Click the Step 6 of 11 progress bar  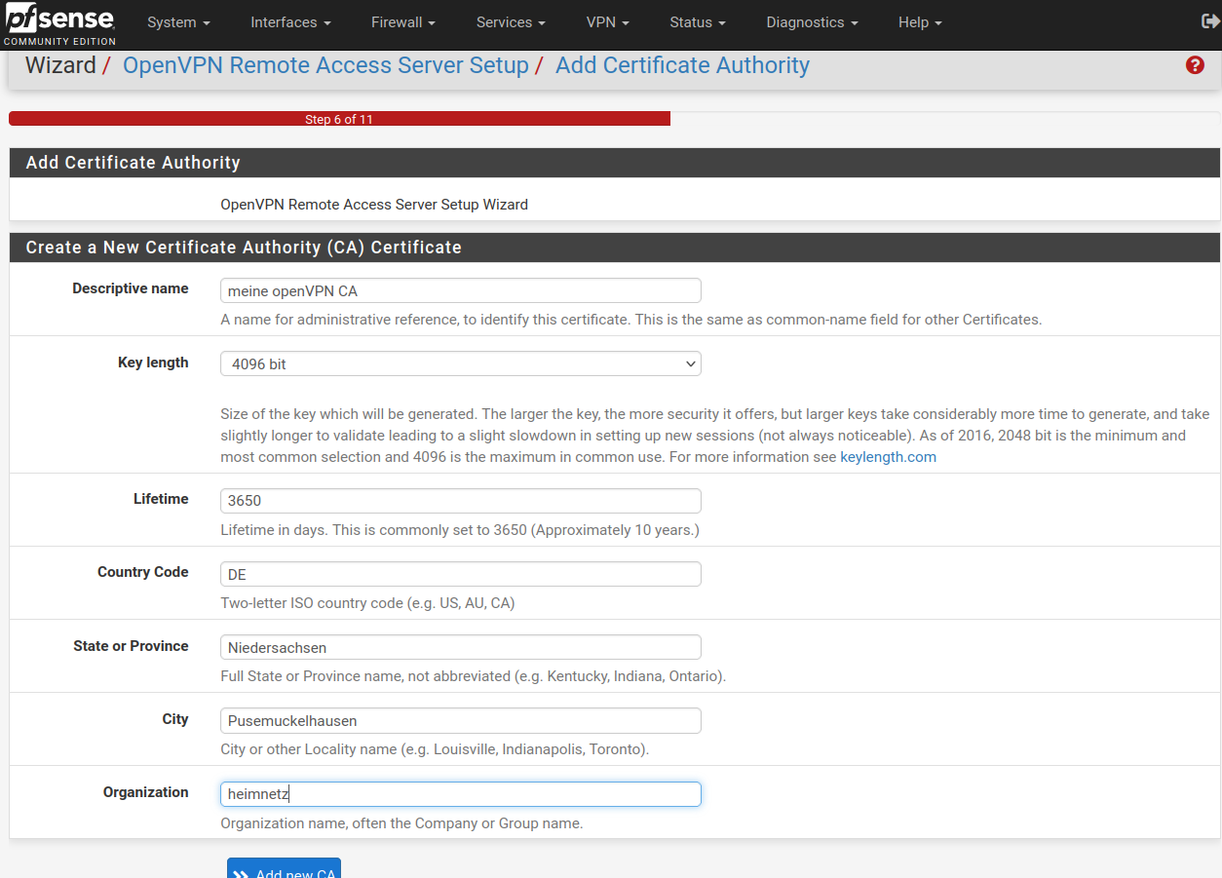pos(339,119)
